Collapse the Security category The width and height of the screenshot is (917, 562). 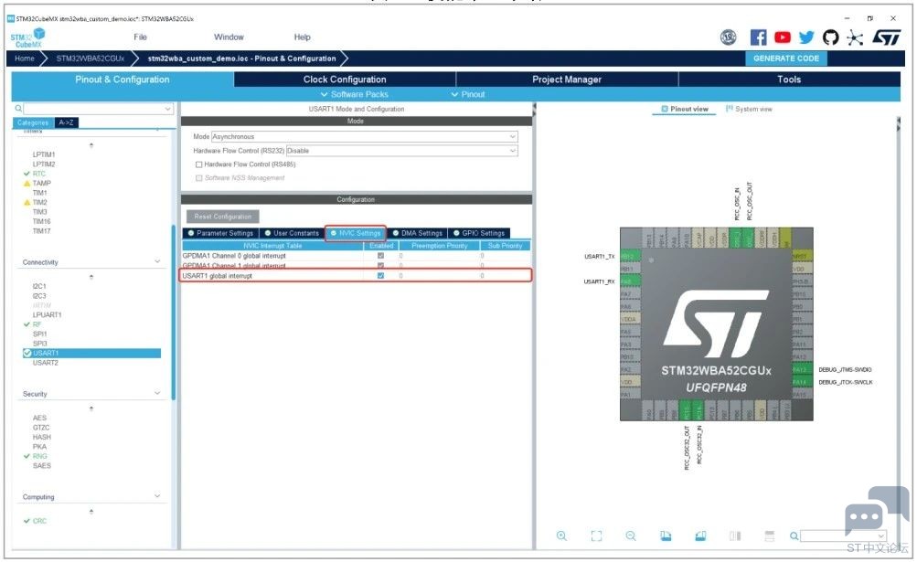click(x=156, y=393)
